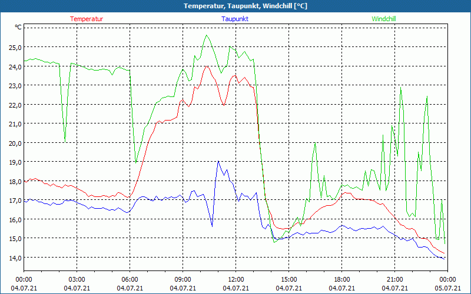Click the 15:00 time axis label
471x294 pixels.
(x=288, y=280)
